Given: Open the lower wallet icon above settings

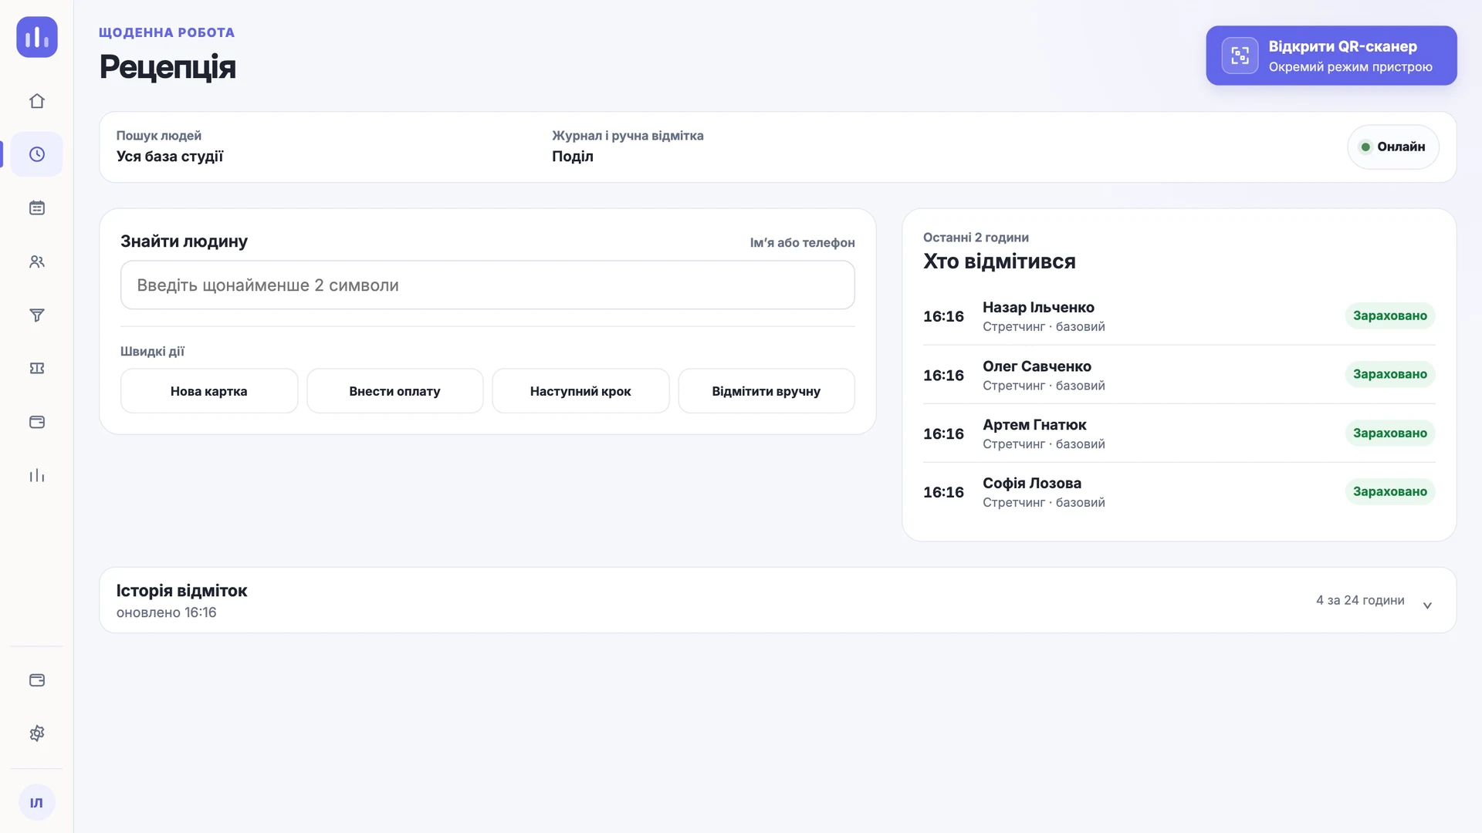Looking at the screenshot, I should (37, 680).
